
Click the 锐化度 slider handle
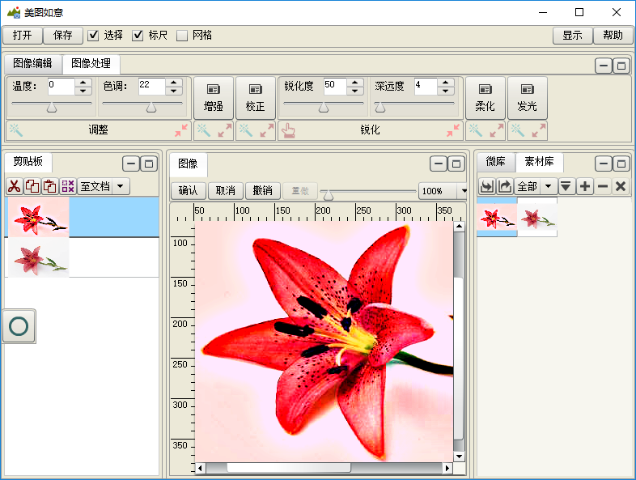click(x=324, y=107)
